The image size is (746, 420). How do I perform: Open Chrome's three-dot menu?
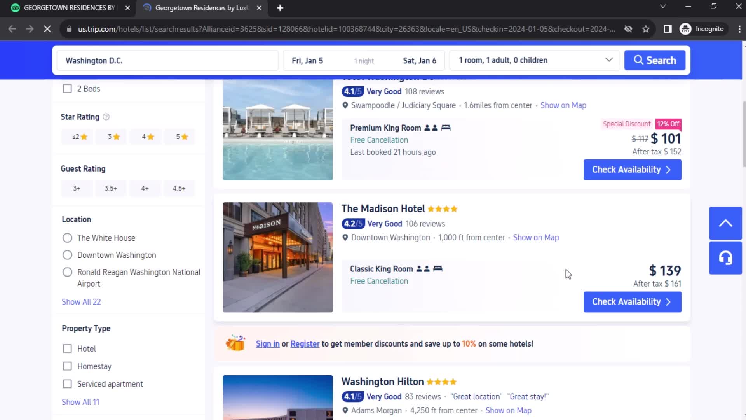click(x=739, y=29)
